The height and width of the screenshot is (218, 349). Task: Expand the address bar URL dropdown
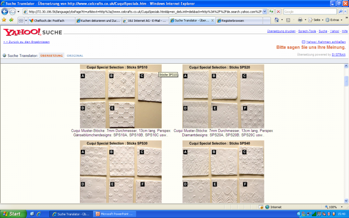(x=265, y=11)
